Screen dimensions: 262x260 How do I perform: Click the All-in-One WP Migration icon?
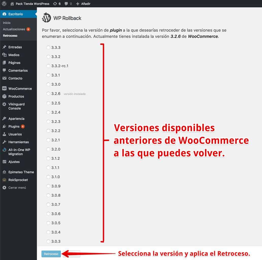coord(4,150)
